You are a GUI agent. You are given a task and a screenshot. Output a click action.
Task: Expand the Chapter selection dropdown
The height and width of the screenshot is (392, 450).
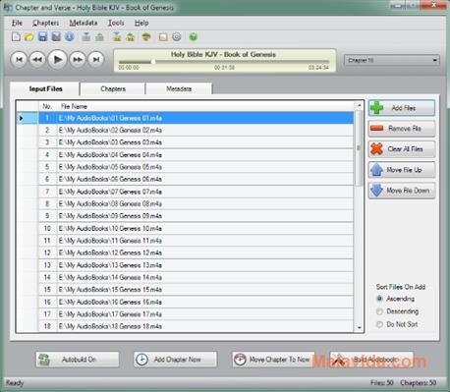(392, 60)
